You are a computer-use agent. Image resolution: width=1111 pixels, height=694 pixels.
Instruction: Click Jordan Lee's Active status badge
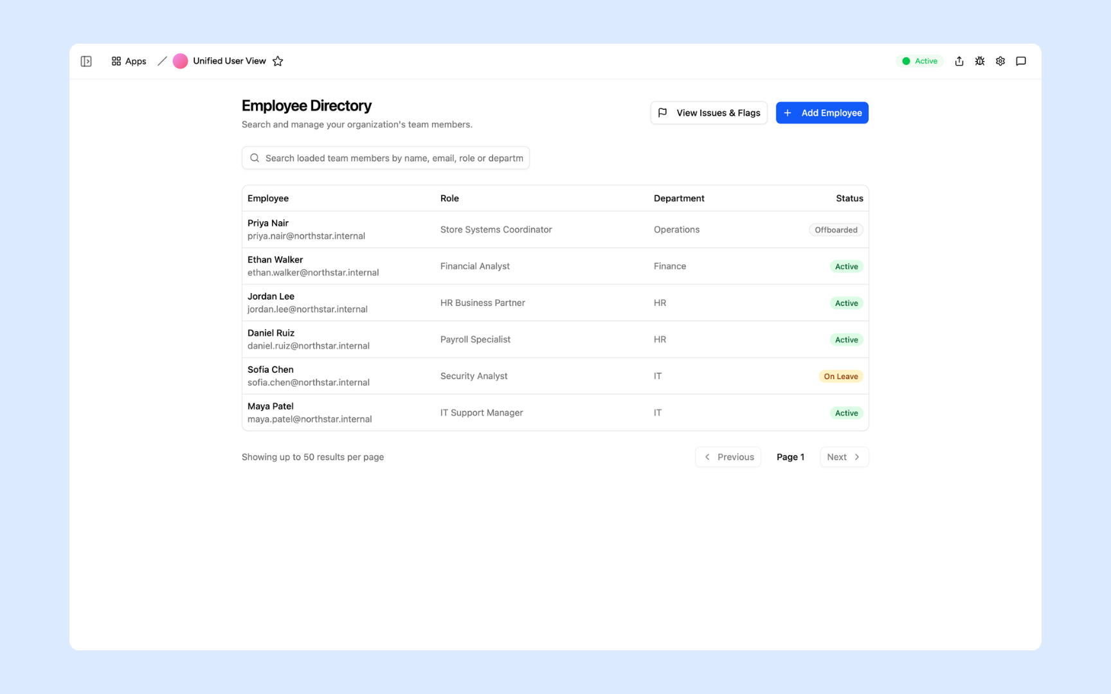pos(846,303)
